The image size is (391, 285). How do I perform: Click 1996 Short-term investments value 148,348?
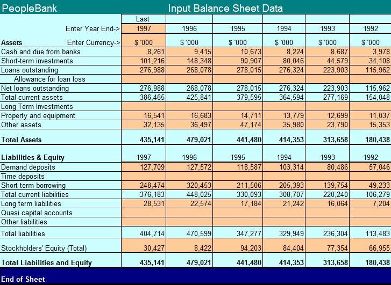click(x=189, y=61)
